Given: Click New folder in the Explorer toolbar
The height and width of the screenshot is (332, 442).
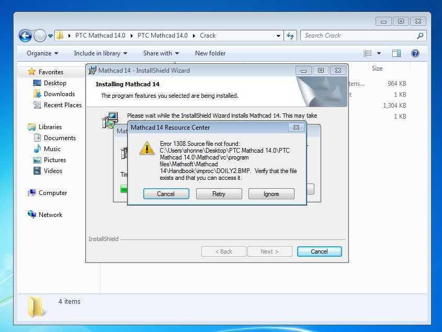Looking at the screenshot, I should coord(210,53).
